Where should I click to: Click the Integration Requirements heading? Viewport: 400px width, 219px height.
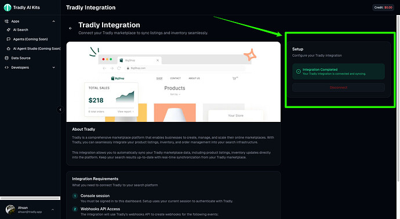click(95, 179)
